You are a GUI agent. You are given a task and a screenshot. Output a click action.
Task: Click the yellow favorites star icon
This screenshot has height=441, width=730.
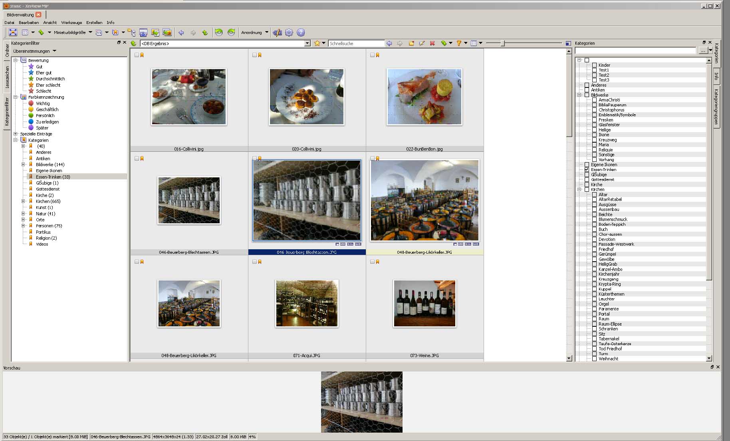point(317,43)
